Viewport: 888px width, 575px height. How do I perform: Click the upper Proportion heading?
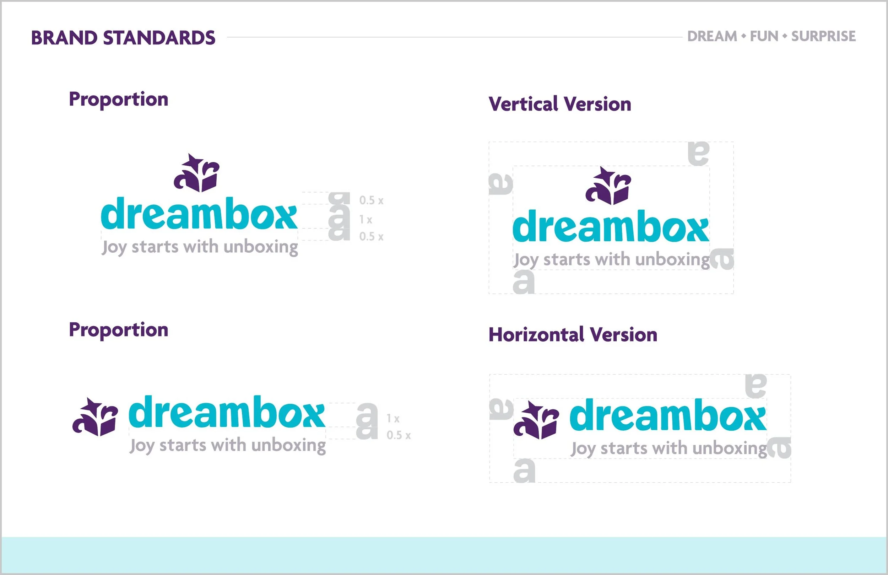coord(119,99)
